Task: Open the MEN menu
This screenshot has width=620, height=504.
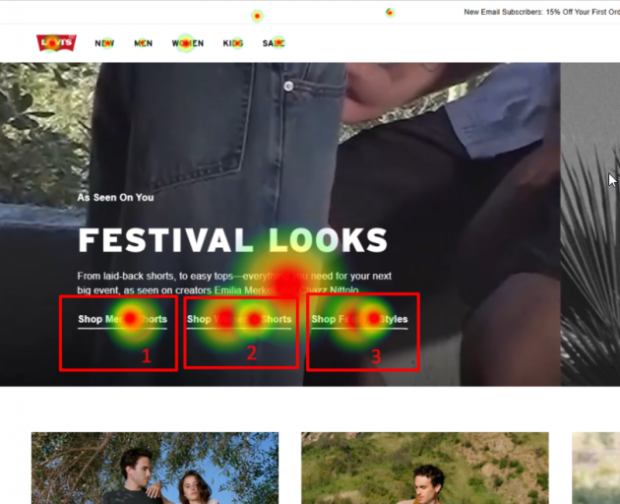Action: (x=143, y=43)
